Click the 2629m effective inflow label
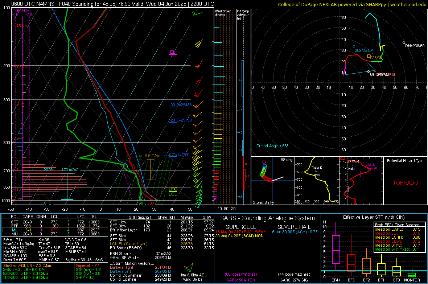 coord(50,170)
